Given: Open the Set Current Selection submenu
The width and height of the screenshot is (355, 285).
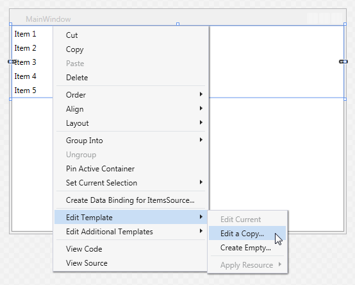Looking at the screenshot, I should [131, 183].
